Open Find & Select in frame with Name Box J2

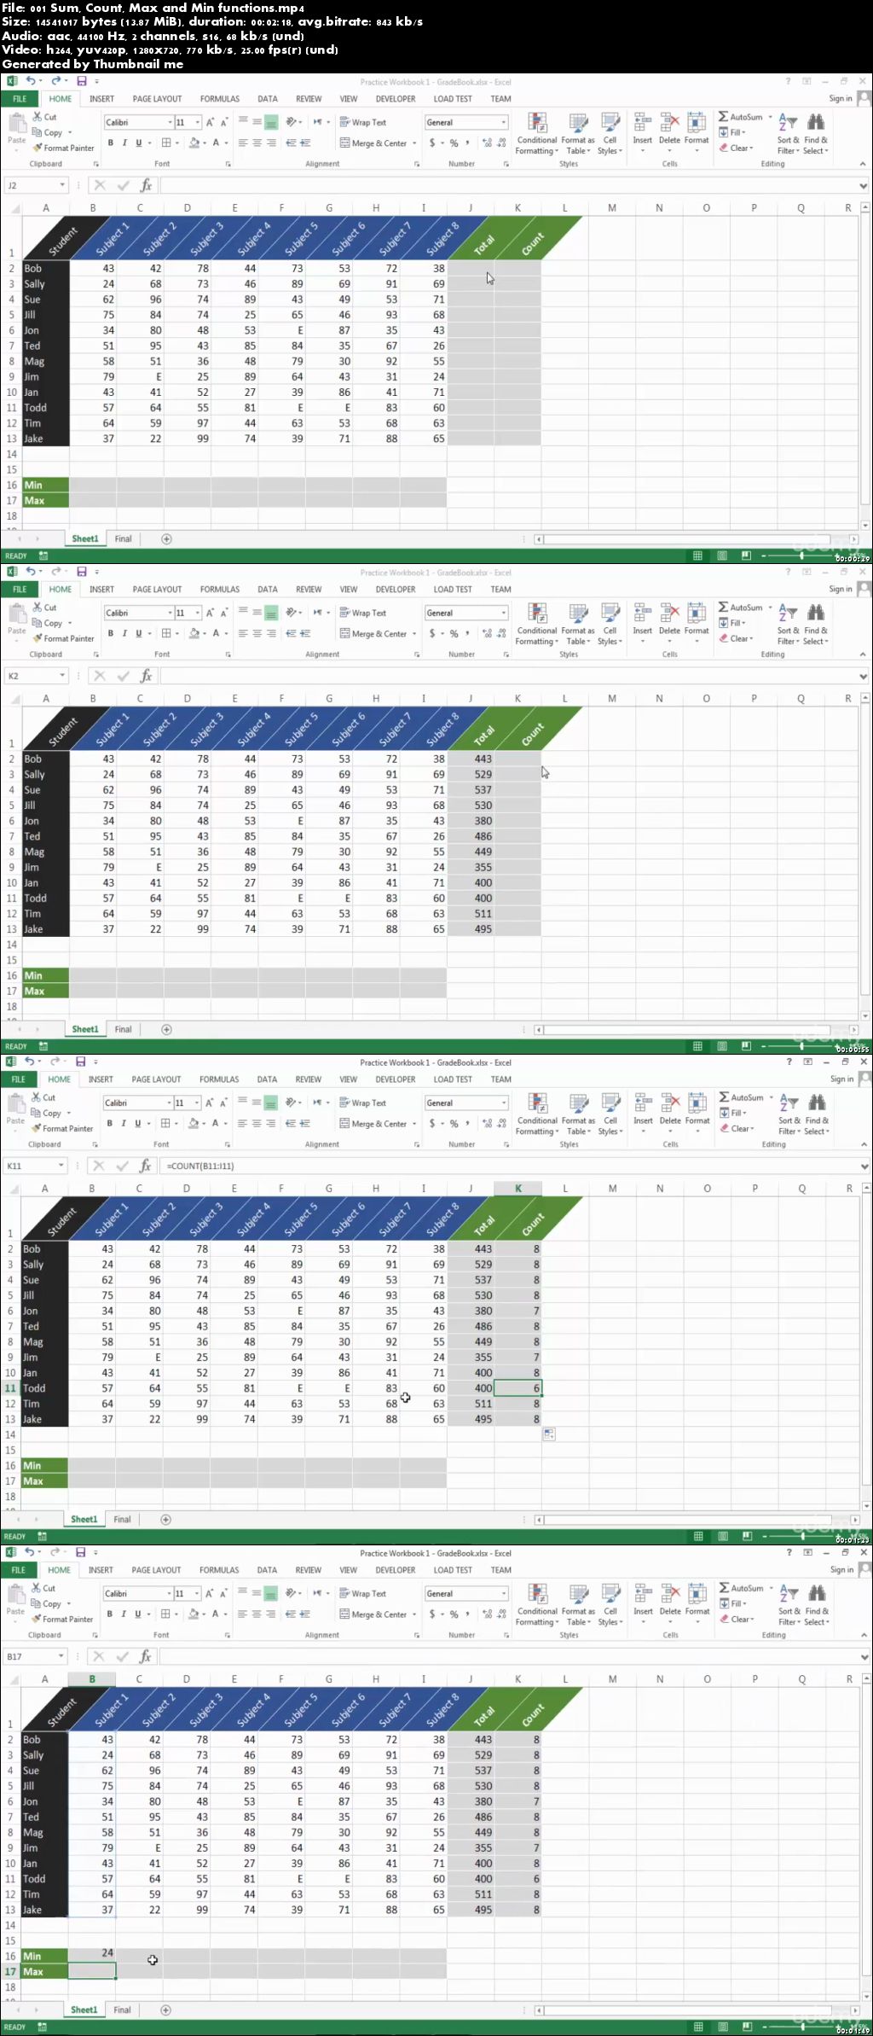pyautogui.click(x=816, y=134)
